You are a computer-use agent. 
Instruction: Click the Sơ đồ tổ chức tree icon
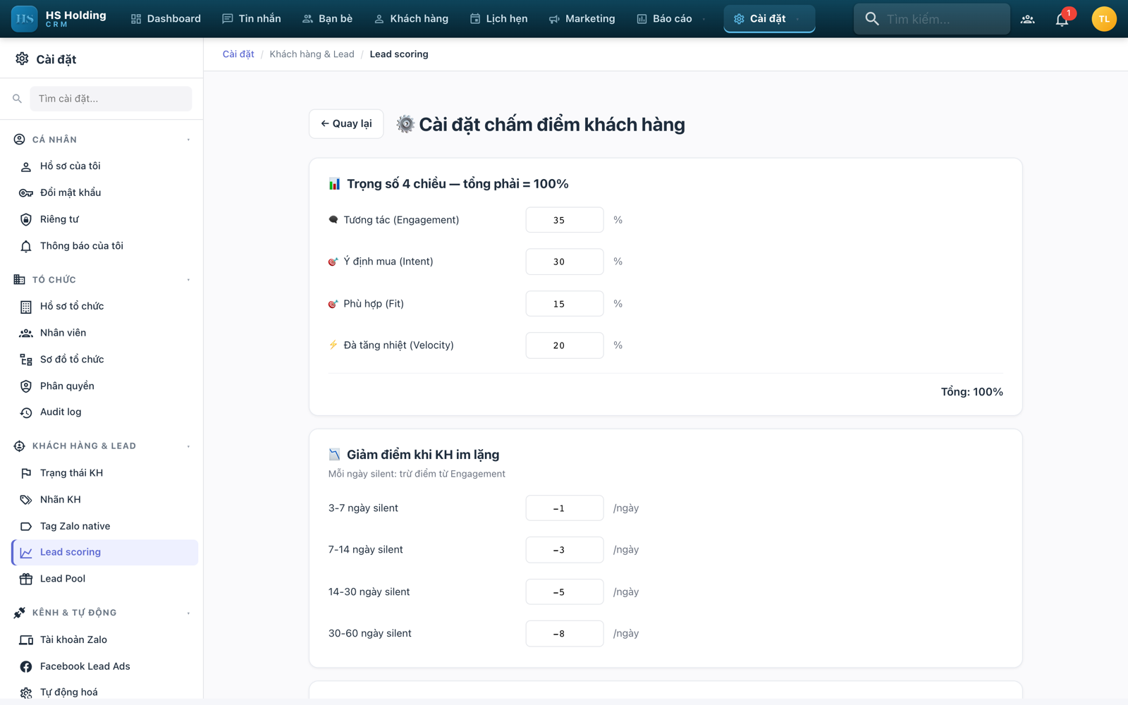click(26, 360)
